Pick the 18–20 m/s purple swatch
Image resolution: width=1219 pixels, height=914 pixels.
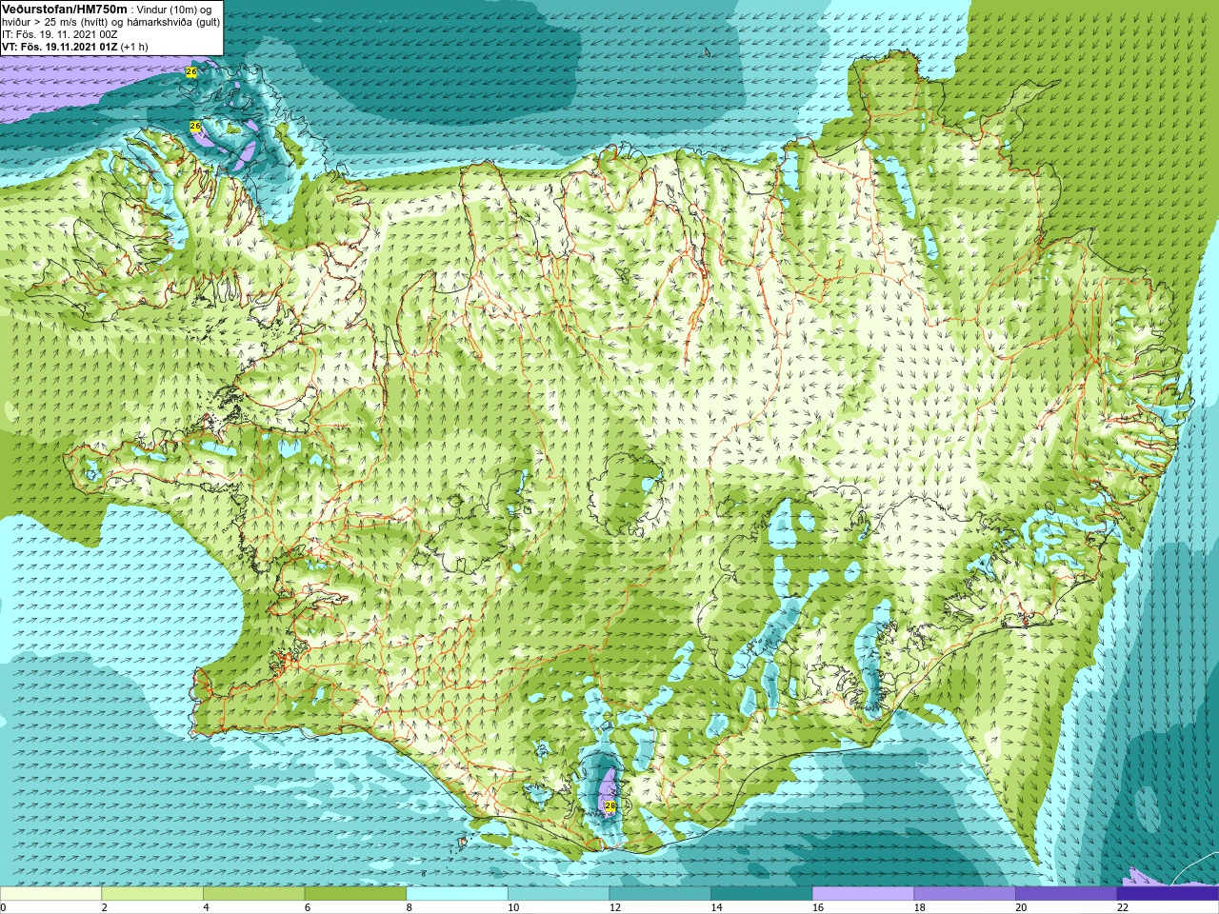965,894
